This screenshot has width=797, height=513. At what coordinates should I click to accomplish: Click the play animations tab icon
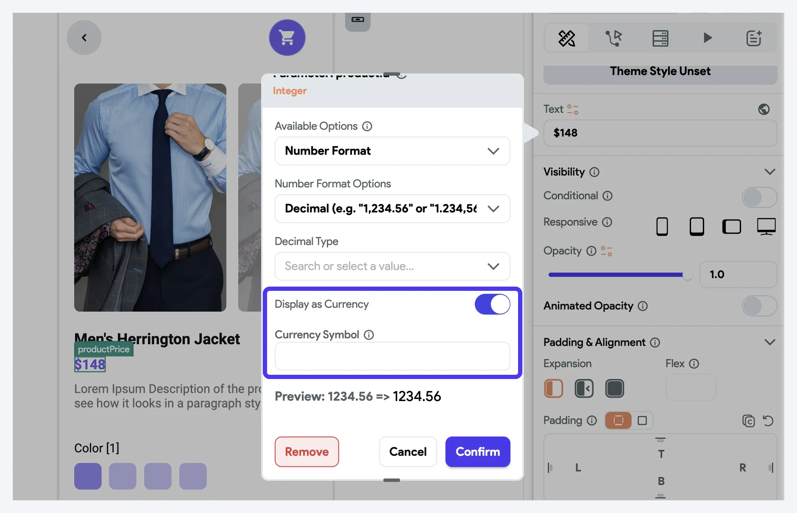707,38
